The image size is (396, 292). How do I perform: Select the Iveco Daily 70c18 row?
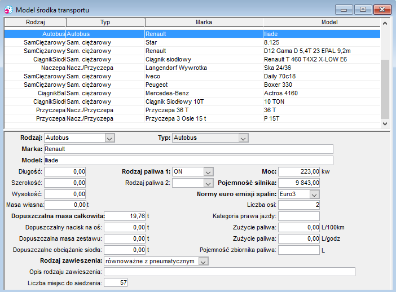(x=192, y=76)
